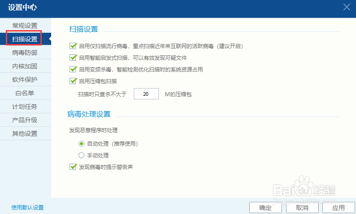Click the 取消 button
The image size is (356, 214).
coord(302,208)
